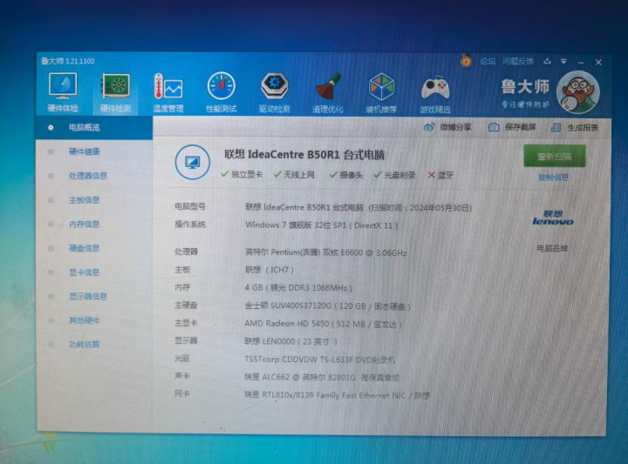
Task: Click the Windows 7 旗舰版 32位 value
Action: [x=322, y=225]
